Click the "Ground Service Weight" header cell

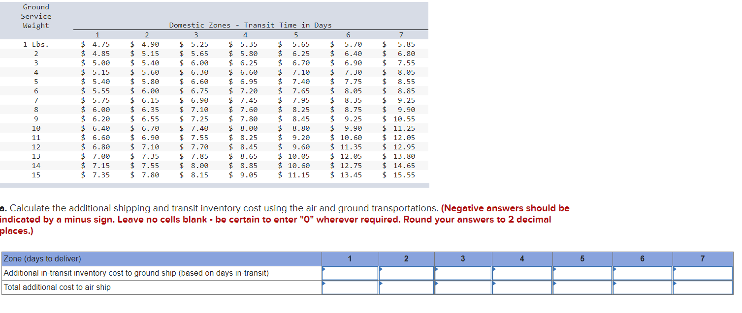click(x=36, y=16)
